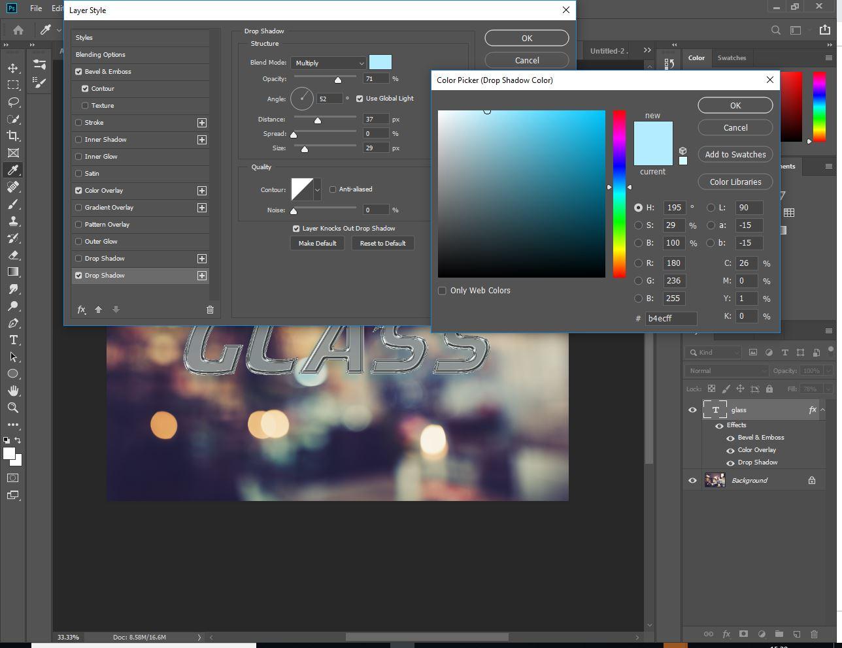Select the Untitled-2 document tab
Screen dimensions: 842x648
coord(609,51)
